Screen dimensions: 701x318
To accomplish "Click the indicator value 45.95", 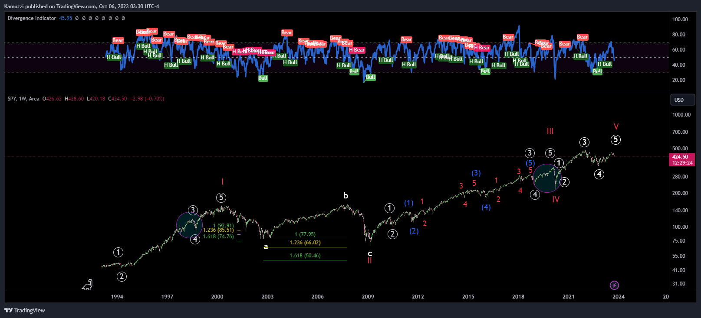I will (x=66, y=18).
